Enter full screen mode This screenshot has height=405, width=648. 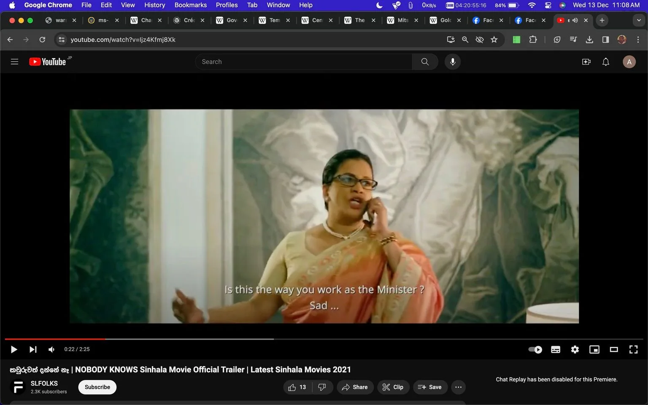tap(633, 349)
